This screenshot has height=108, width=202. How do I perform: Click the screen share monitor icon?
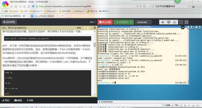[x=169, y=22]
